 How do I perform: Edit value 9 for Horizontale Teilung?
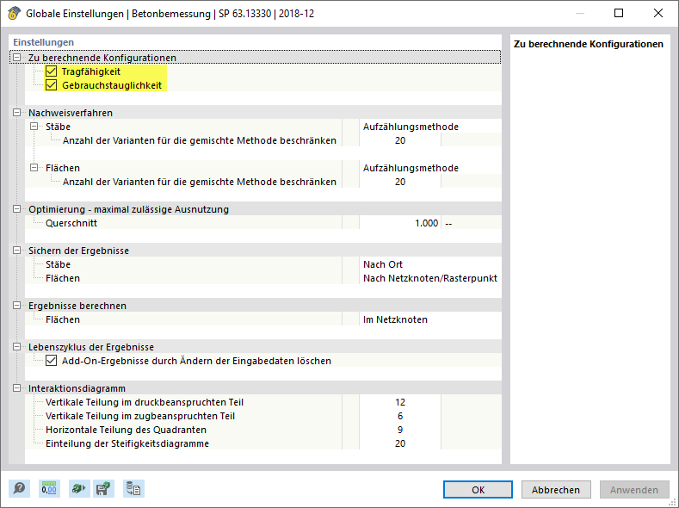tap(399, 430)
